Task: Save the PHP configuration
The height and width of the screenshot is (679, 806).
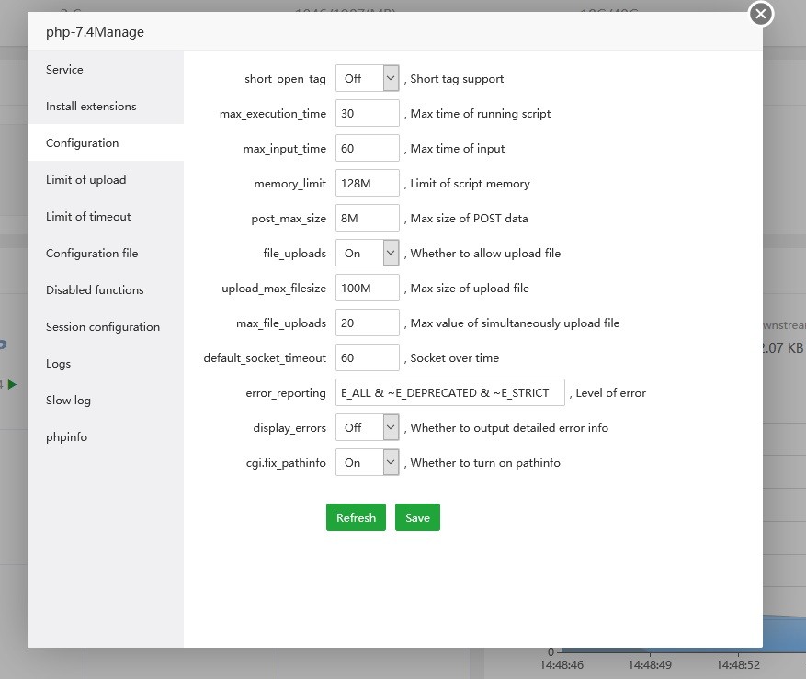Action: [x=417, y=517]
